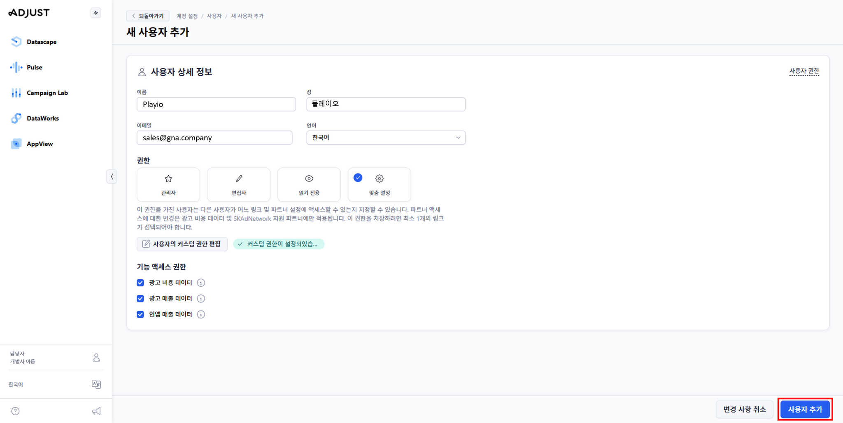Viewport: 843px width, 423px height.
Task: Click the lightning bolt icon beside Adjust logo
Action: [x=96, y=13]
